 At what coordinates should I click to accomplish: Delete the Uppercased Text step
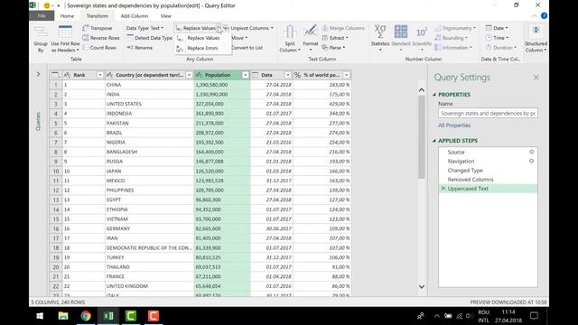[x=443, y=189]
